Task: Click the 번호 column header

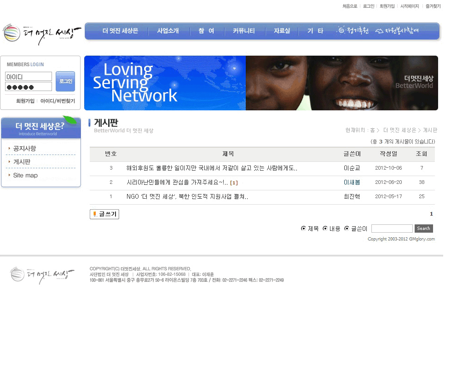Action: [111, 154]
